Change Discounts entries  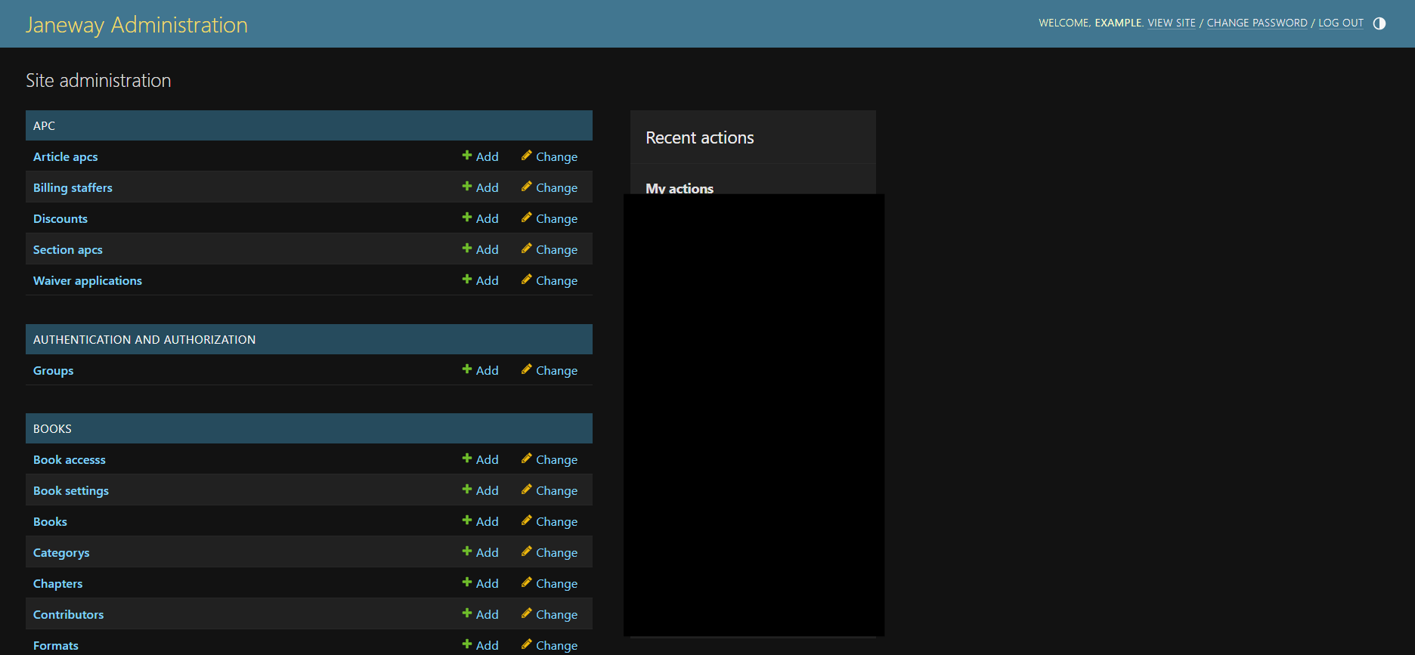point(550,218)
